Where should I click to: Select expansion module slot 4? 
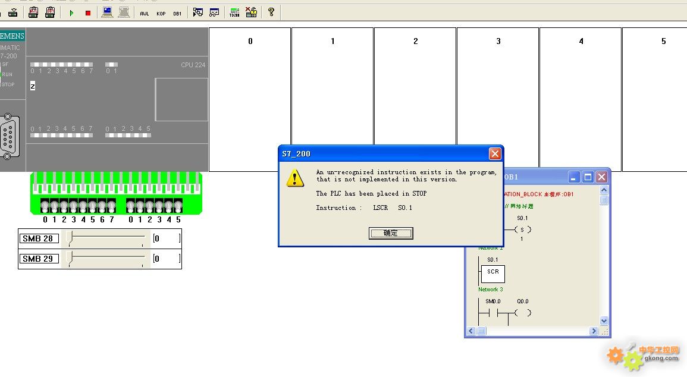point(581,99)
